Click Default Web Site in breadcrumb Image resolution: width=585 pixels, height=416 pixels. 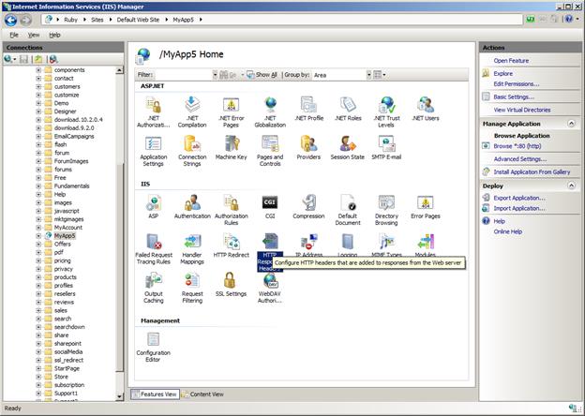click(138, 20)
